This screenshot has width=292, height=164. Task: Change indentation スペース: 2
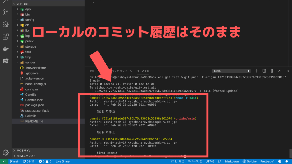194,161
